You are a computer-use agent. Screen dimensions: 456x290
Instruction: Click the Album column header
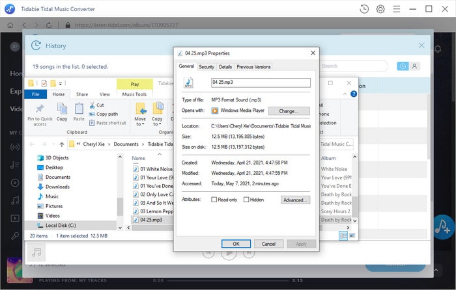pos(328,158)
